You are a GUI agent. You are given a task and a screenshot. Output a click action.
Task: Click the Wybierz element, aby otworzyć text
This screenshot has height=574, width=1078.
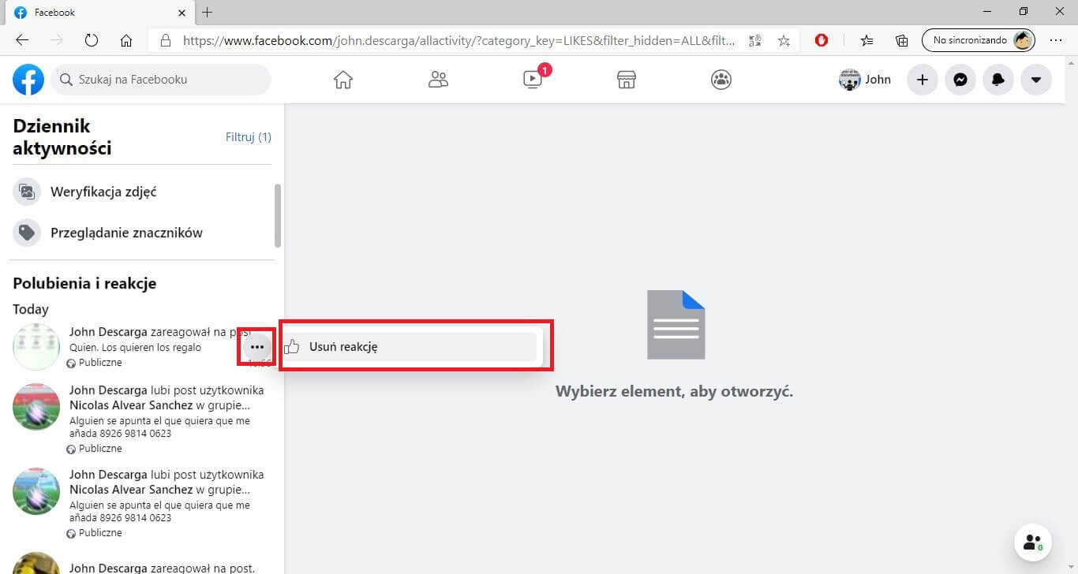pos(675,391)
